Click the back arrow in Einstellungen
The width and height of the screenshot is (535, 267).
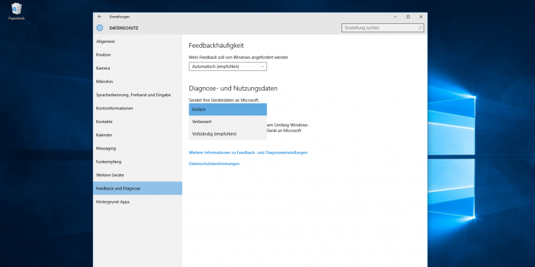[100, 17]
